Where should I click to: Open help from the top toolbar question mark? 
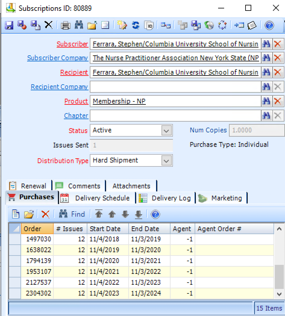269,25
